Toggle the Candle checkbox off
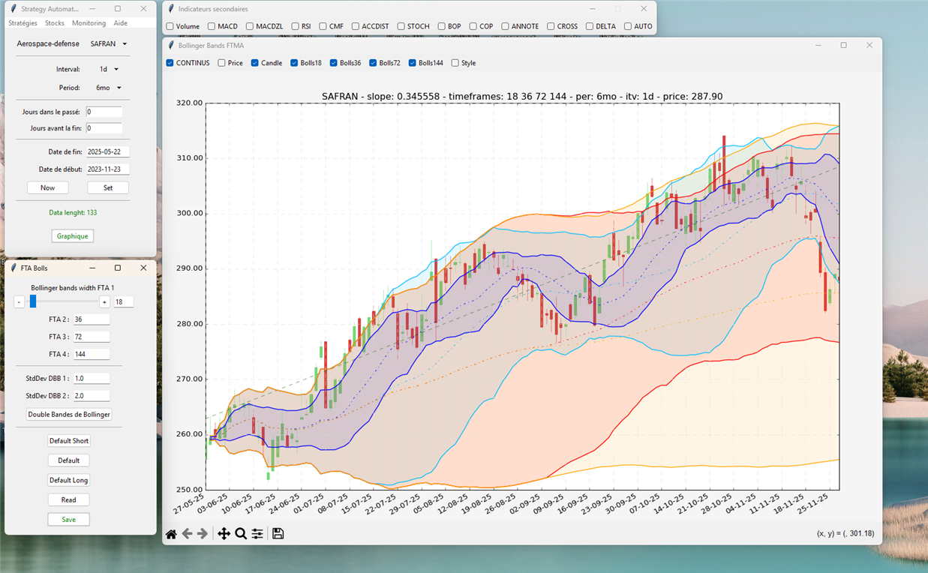This screenshot has width=928, height=573. click(255, 63)
